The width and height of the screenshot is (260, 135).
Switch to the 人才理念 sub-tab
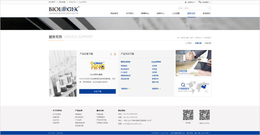(x=188, y=43)
